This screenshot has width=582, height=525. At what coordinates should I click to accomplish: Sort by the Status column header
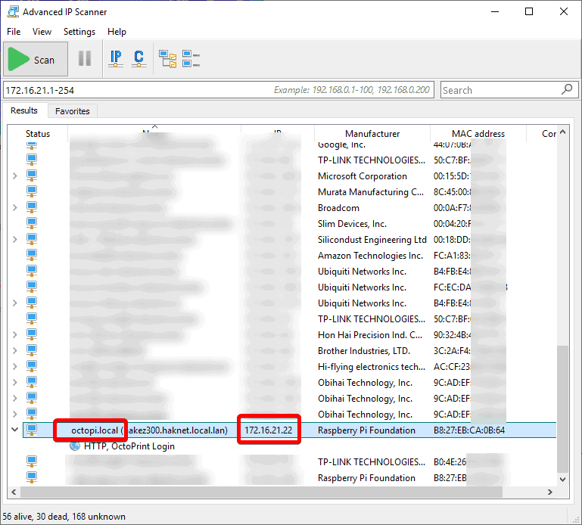click(38, 134)
